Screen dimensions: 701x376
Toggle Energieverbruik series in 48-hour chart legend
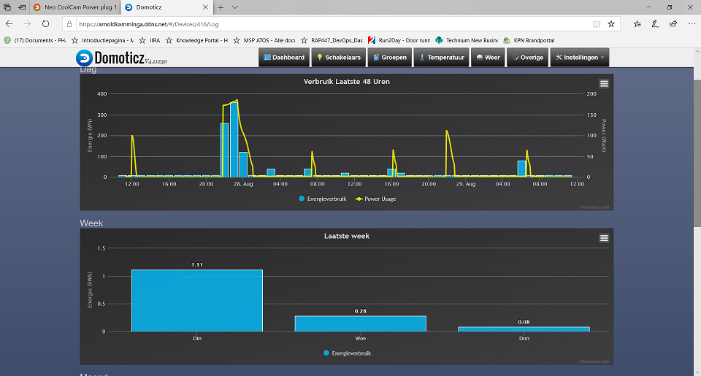322,199
